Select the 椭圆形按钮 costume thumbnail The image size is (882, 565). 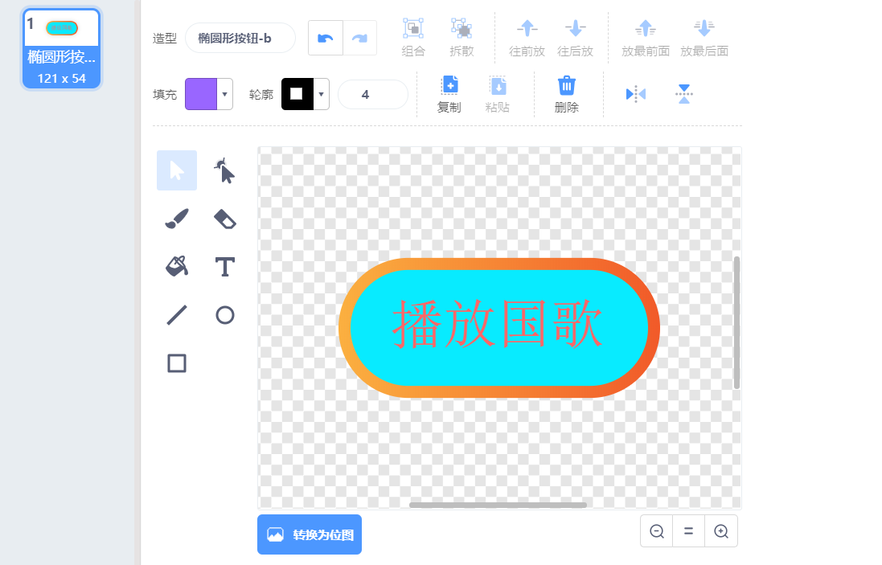tap(62, 48)
